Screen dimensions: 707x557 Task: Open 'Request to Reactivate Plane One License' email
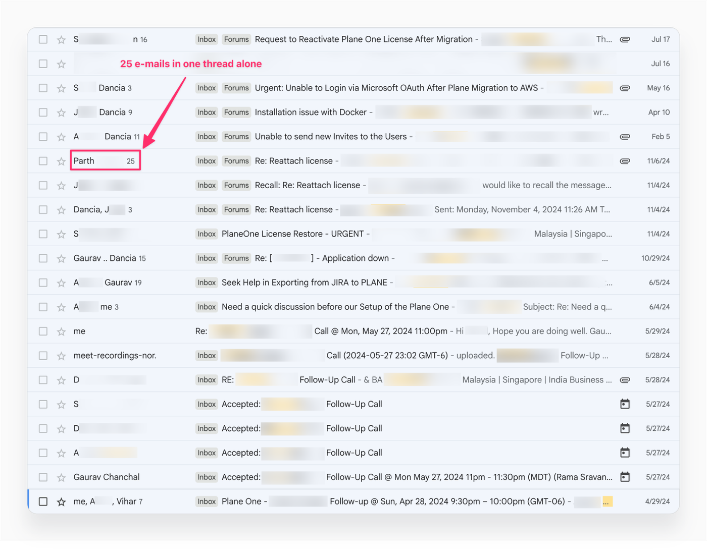point(364,39)
